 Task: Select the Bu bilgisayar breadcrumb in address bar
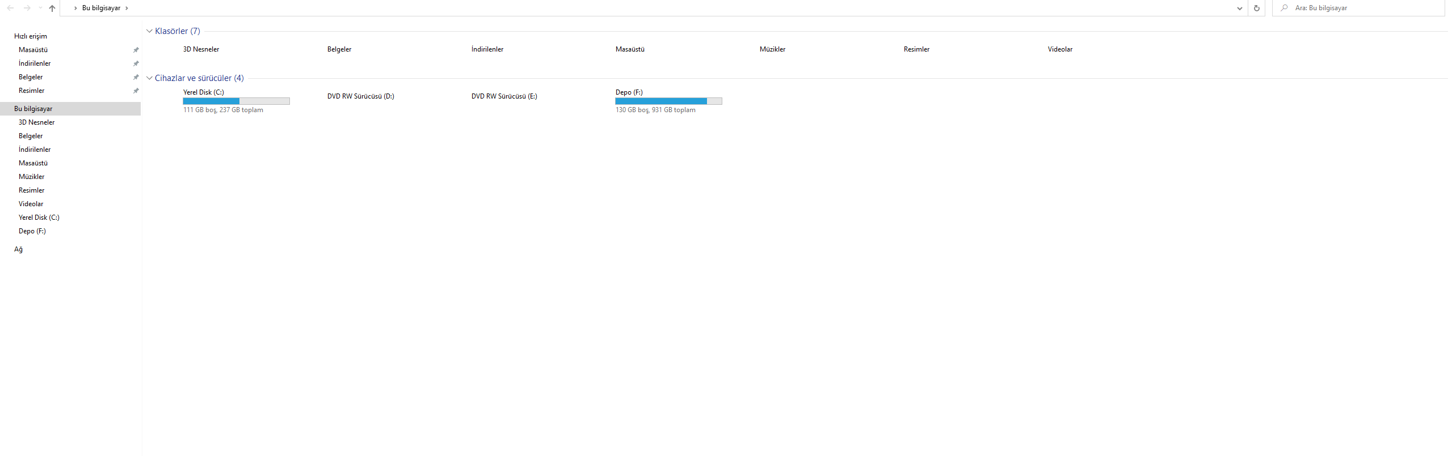point(101,8)
